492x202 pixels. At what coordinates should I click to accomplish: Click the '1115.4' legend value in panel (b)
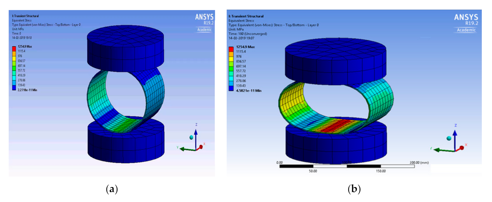click(241, 52)
